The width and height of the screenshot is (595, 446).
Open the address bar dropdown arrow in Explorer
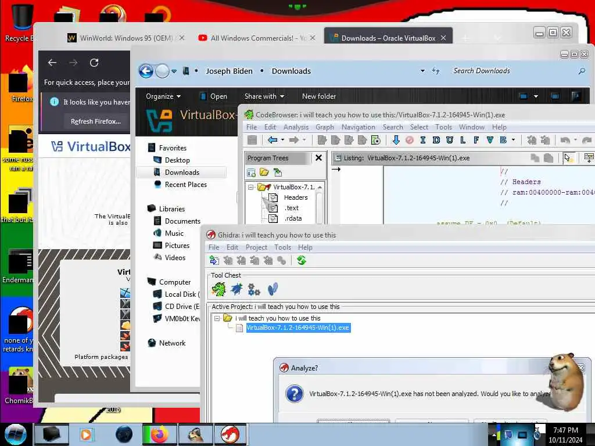click(422, 71)
